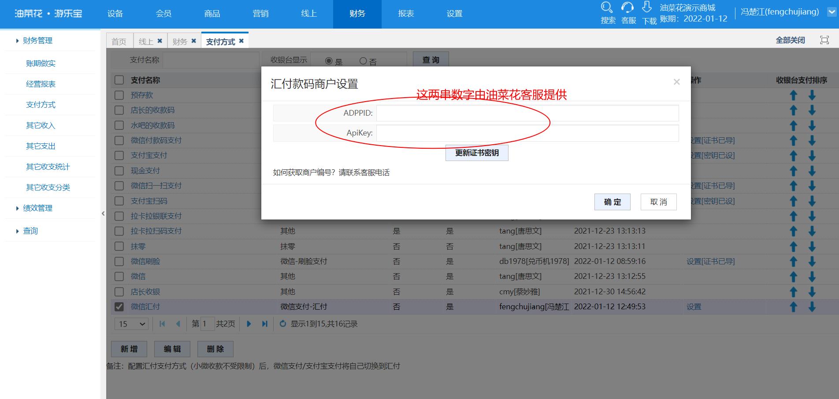
Task: Refresh the payment method list
Action: tap(283, 324)
